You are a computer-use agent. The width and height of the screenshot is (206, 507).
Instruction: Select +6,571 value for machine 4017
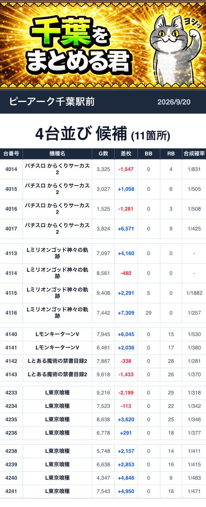pyautogui.click(x=126, y=229)
